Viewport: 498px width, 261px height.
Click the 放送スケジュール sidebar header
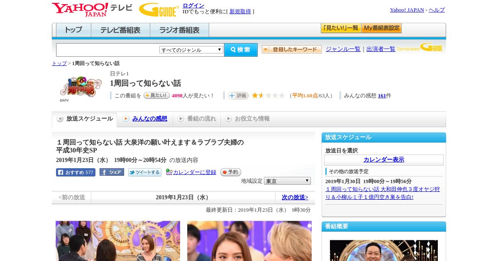[x=384, y=137]
